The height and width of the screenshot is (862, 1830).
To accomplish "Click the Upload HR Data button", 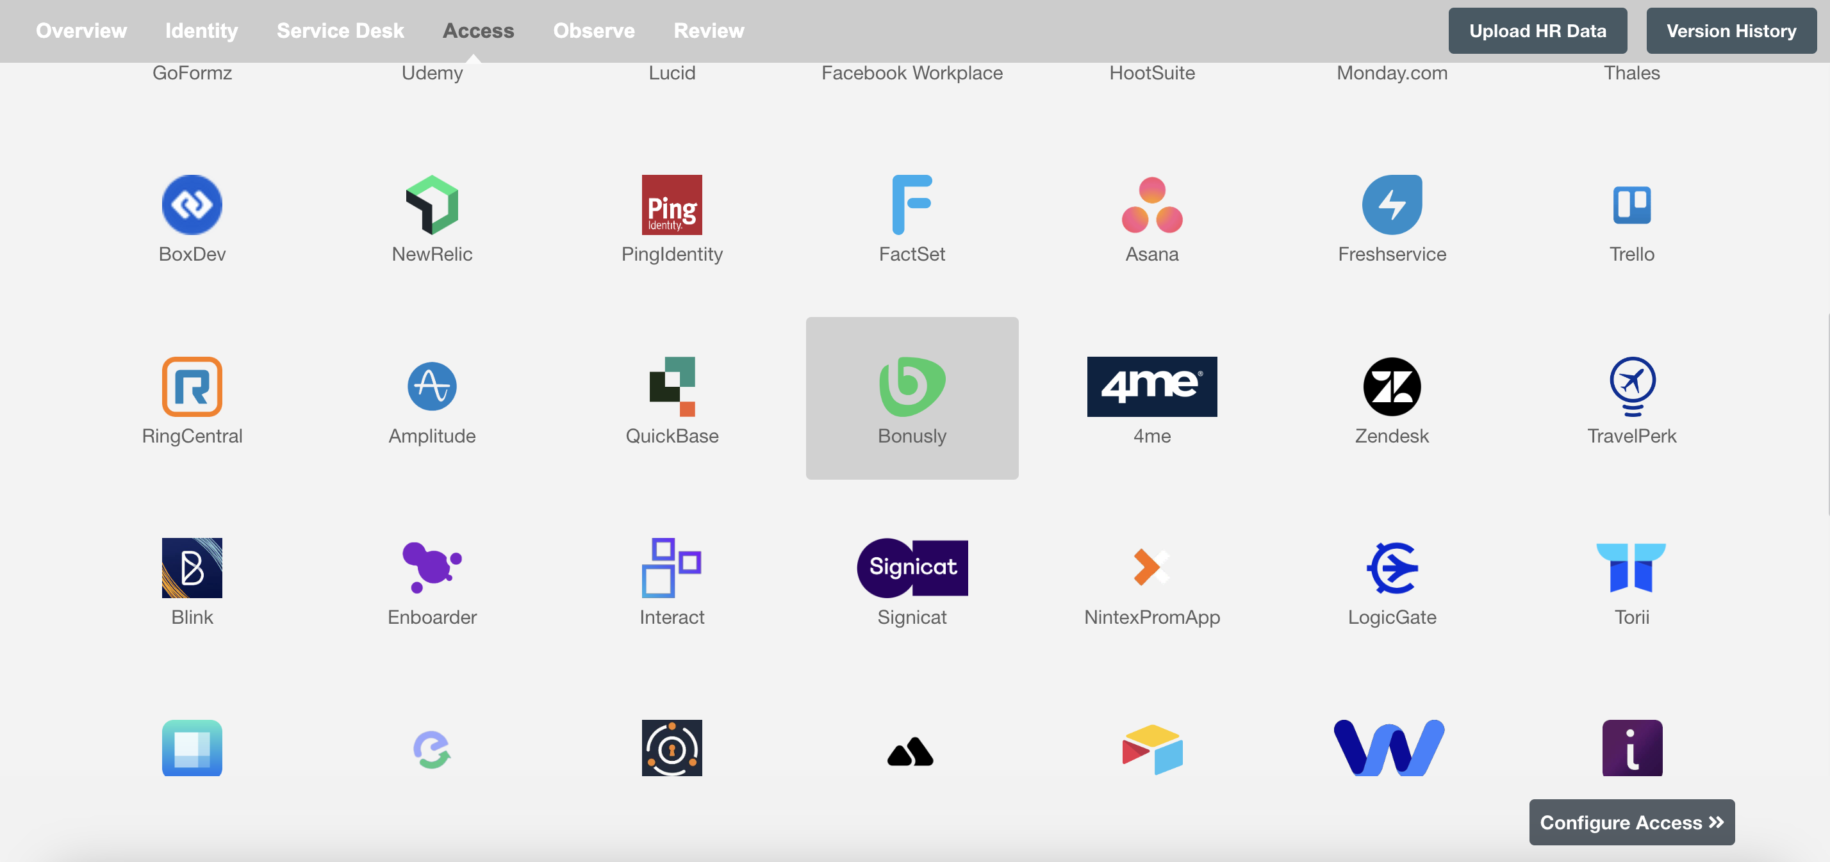I will tap(1538, 30).
